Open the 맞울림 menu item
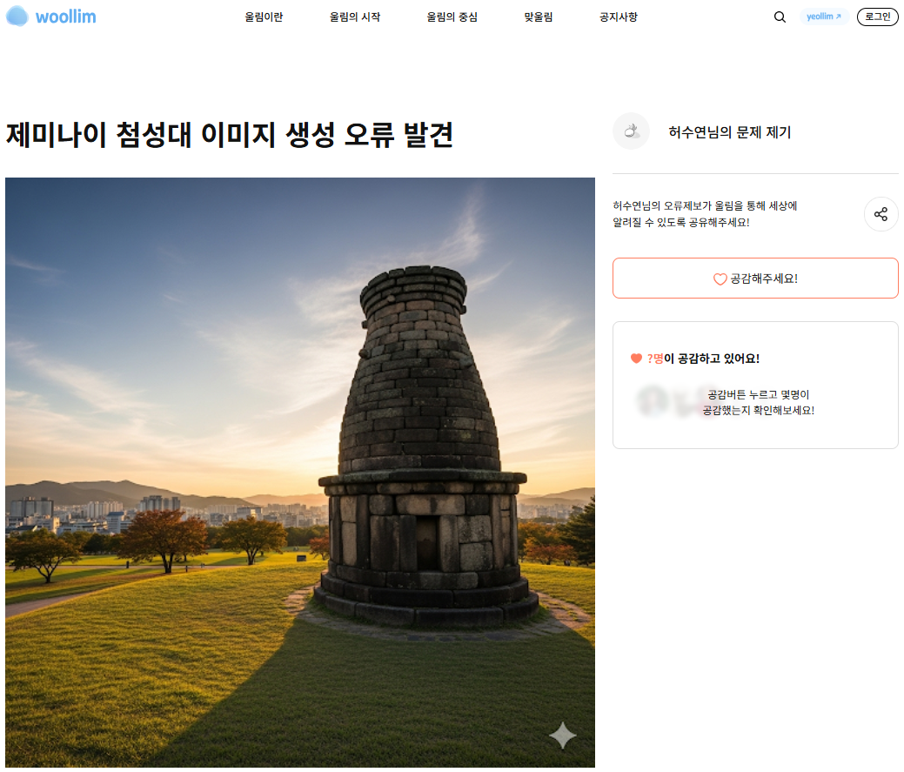 (538, 17)
